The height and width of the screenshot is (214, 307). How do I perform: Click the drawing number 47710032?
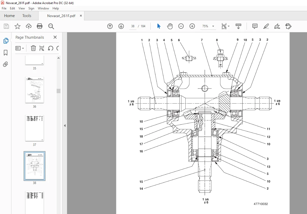[x=261, y=204]
